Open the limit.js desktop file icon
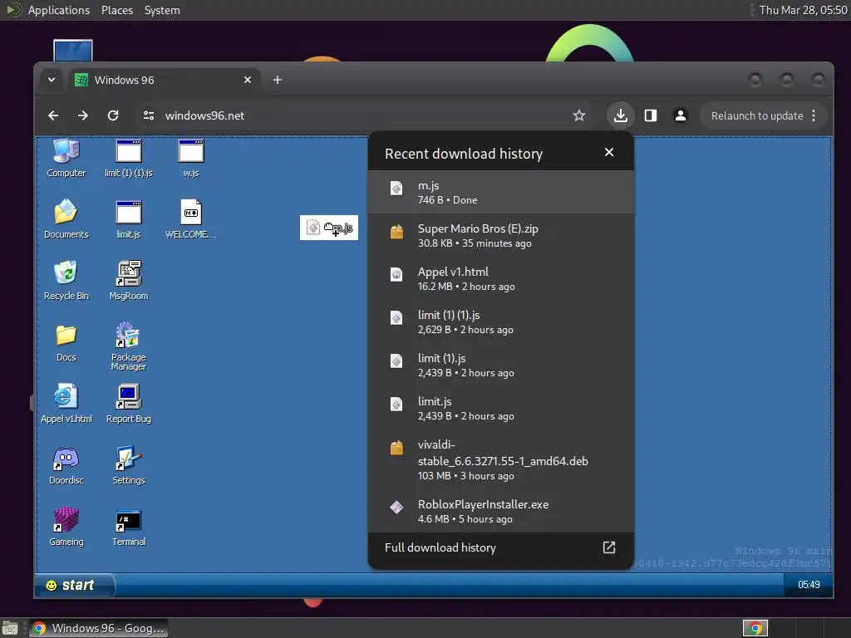The width and height of the screenshot is (851, 638). click(129, 219)
